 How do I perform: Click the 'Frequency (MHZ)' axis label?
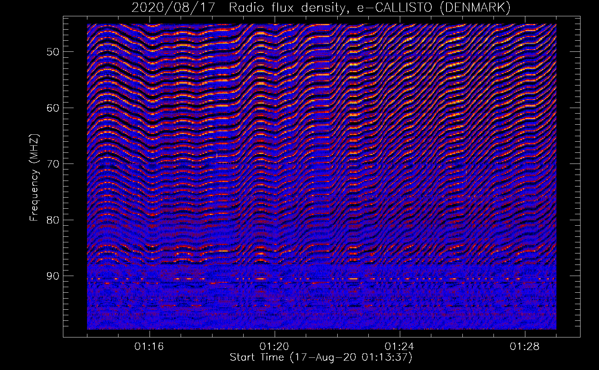tap(34, 178)
